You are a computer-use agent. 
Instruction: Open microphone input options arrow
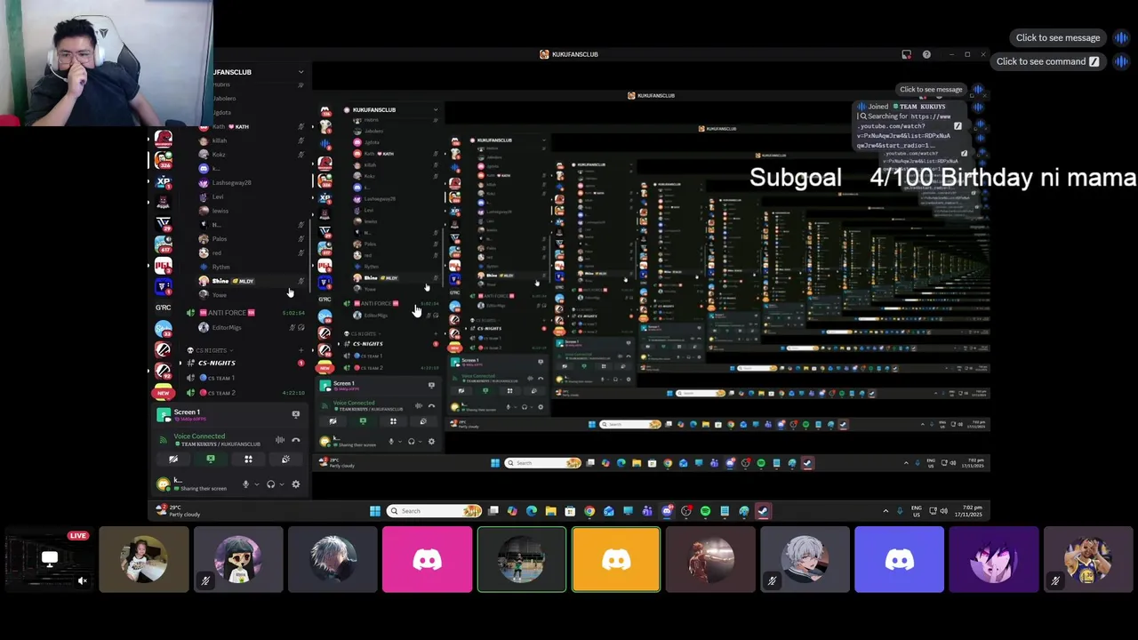257,484
